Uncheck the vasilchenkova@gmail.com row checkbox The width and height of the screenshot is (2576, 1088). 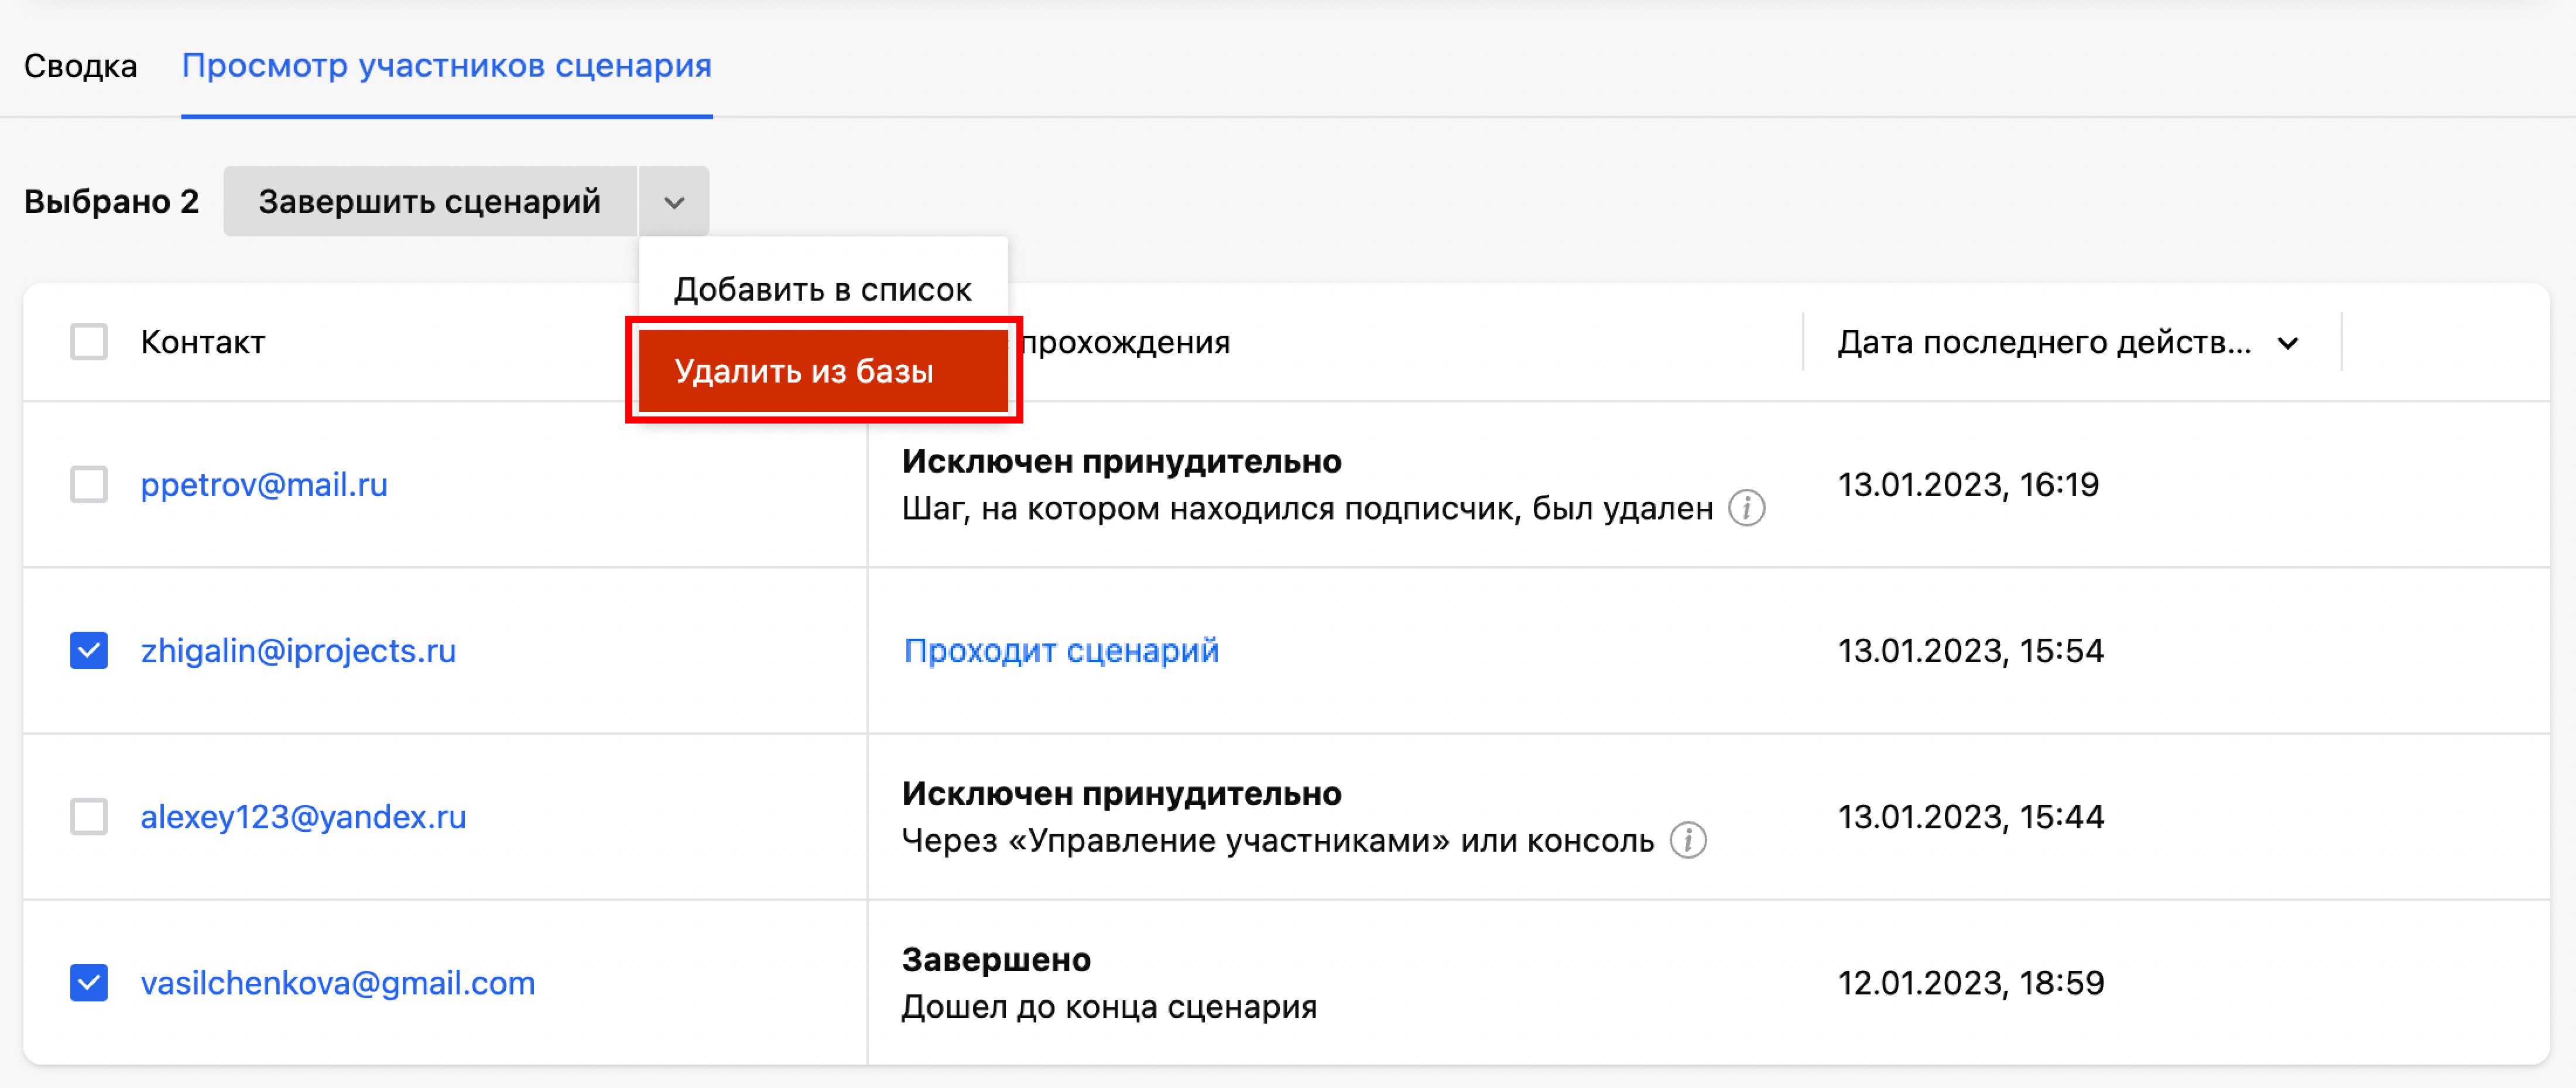(89, 982)
